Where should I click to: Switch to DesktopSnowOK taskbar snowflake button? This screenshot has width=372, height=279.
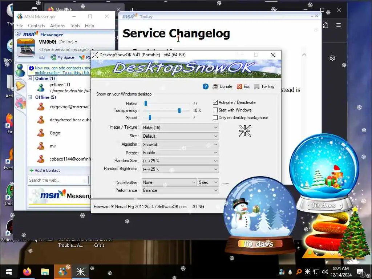(x=80, y=272)
